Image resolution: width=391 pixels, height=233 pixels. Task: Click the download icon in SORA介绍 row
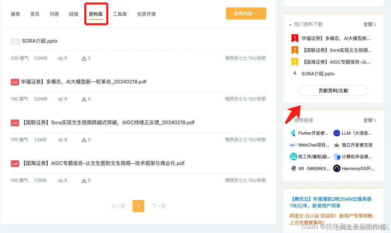coord(84,59)
